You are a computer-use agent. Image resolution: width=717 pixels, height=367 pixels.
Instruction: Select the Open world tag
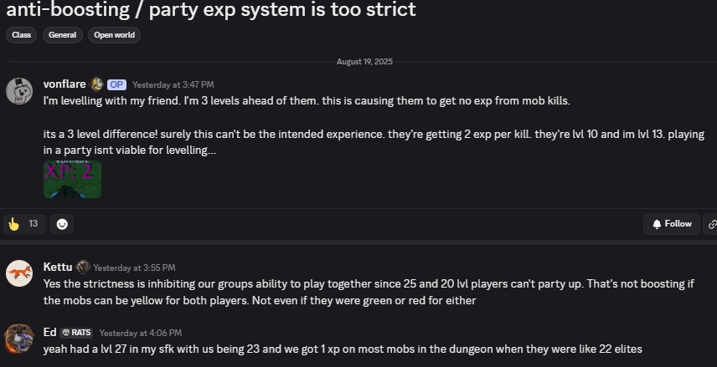(x=114, y=35)
